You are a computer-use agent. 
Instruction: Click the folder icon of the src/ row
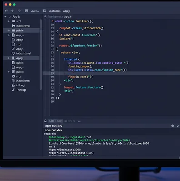[x=13, y=21]
